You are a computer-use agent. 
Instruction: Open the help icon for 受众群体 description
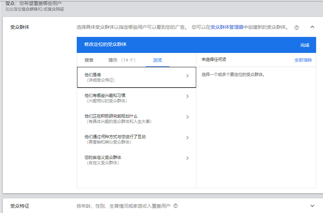point(296,28)
